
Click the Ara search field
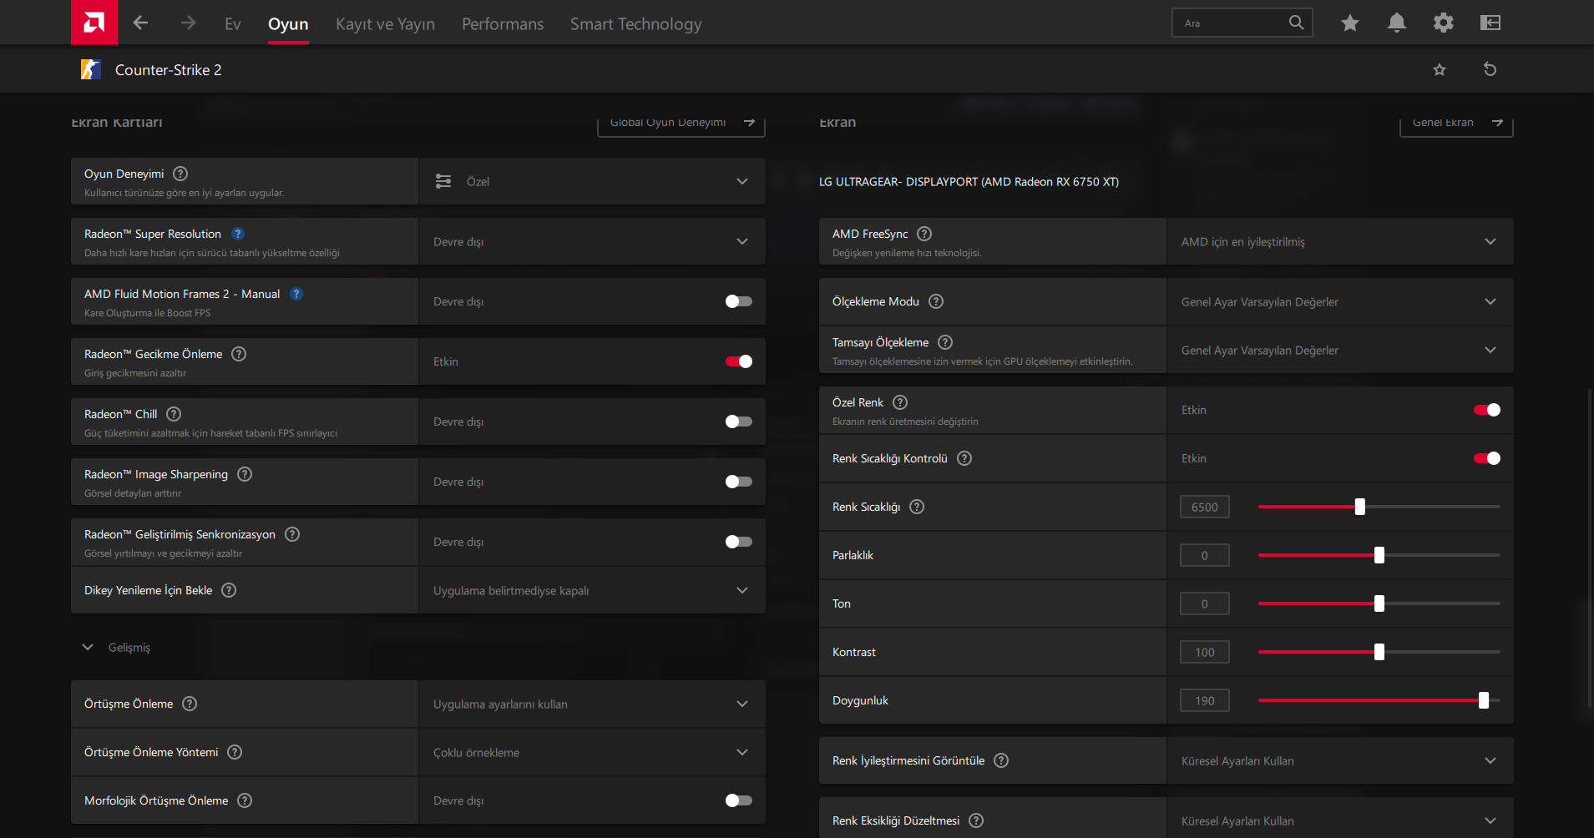point(1232,23)
